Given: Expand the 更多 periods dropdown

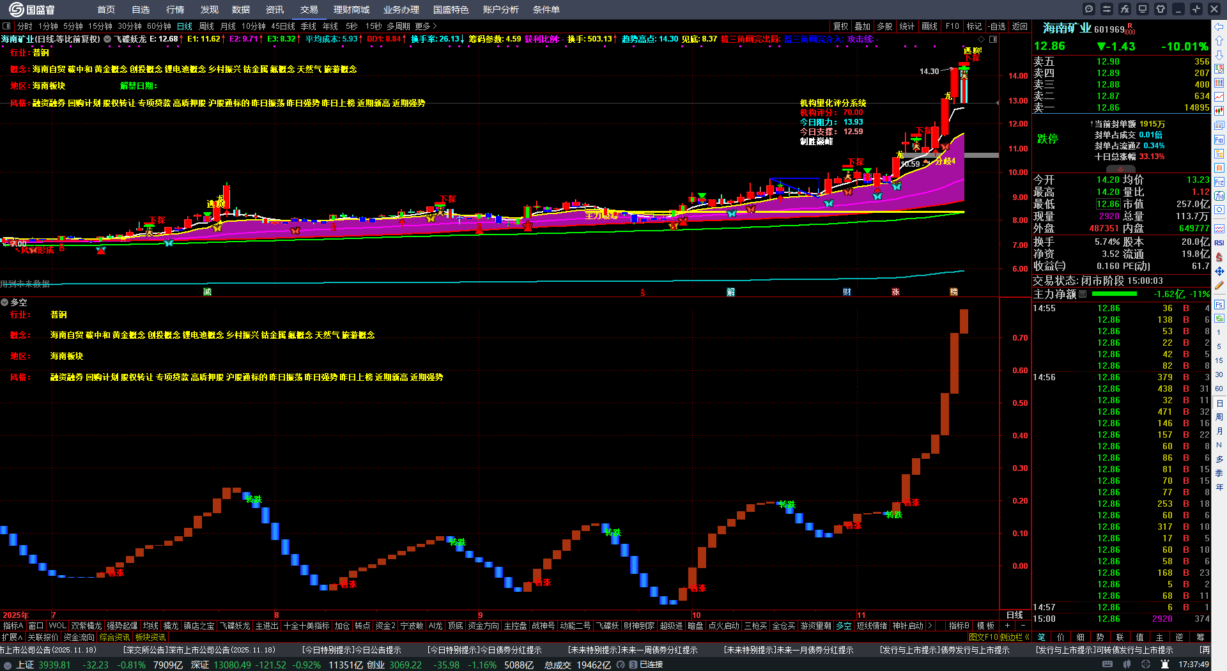Looking at the screenshot, I should pyautogui.click(x=426, y=26).
